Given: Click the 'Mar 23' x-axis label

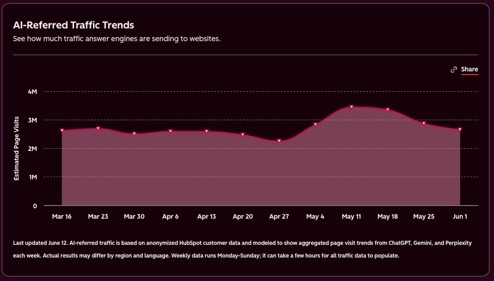Looking at the screenshot, I should coord(98,216).
